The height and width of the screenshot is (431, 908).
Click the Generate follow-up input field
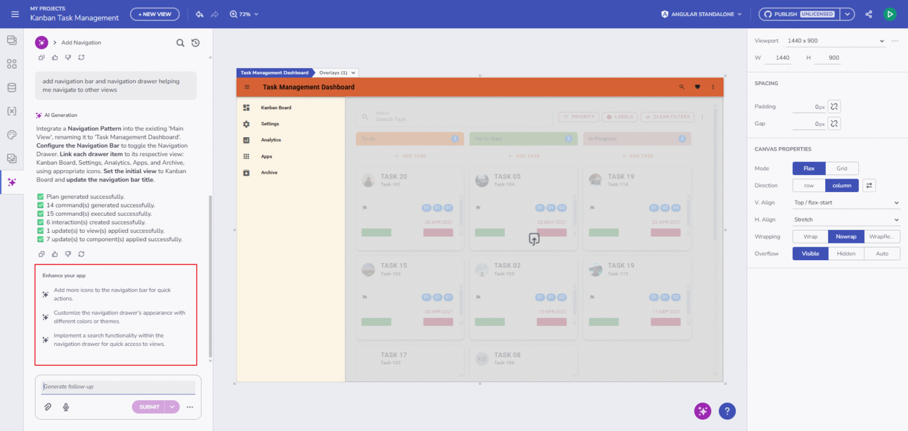click(x=118, y=387)
